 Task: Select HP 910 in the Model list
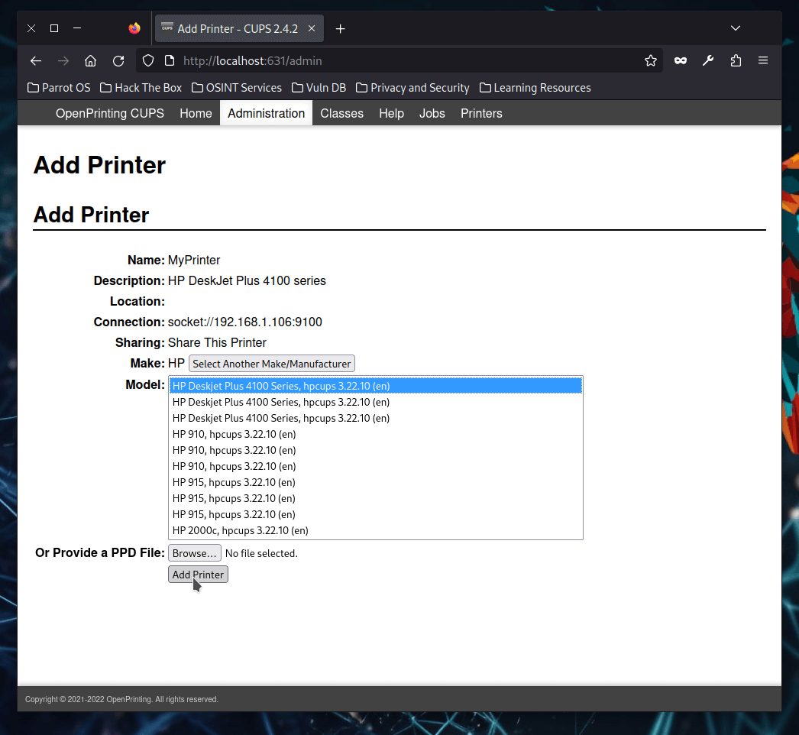tap(233, 434)
